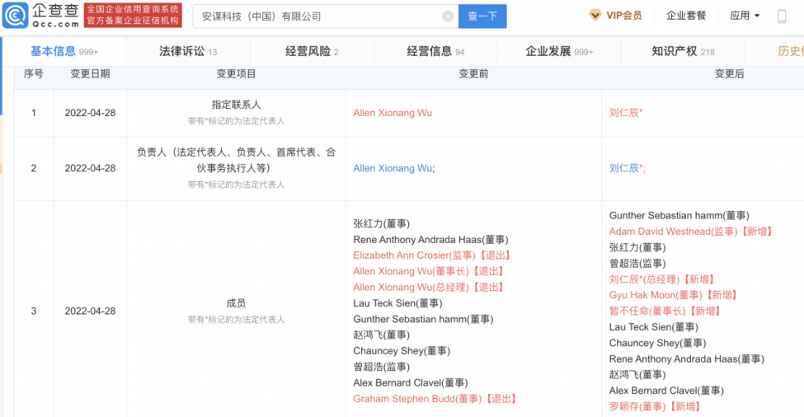This screenshot has height=417, width=804.
Task: Click the VIP diamond badge icon
Action: [595, 16]
